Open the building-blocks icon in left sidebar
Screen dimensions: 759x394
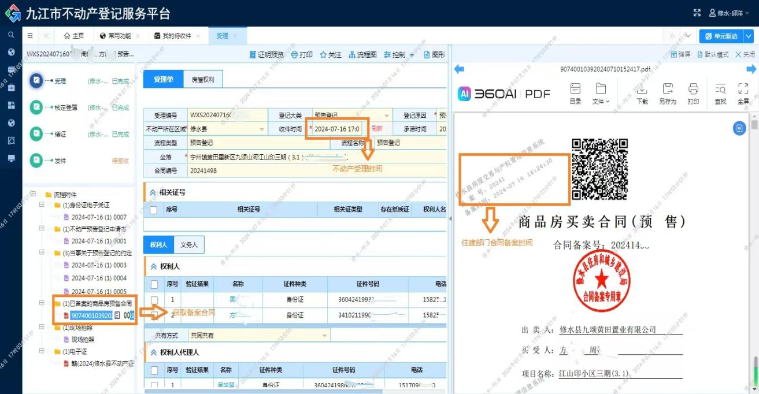(x=11, y=105)
